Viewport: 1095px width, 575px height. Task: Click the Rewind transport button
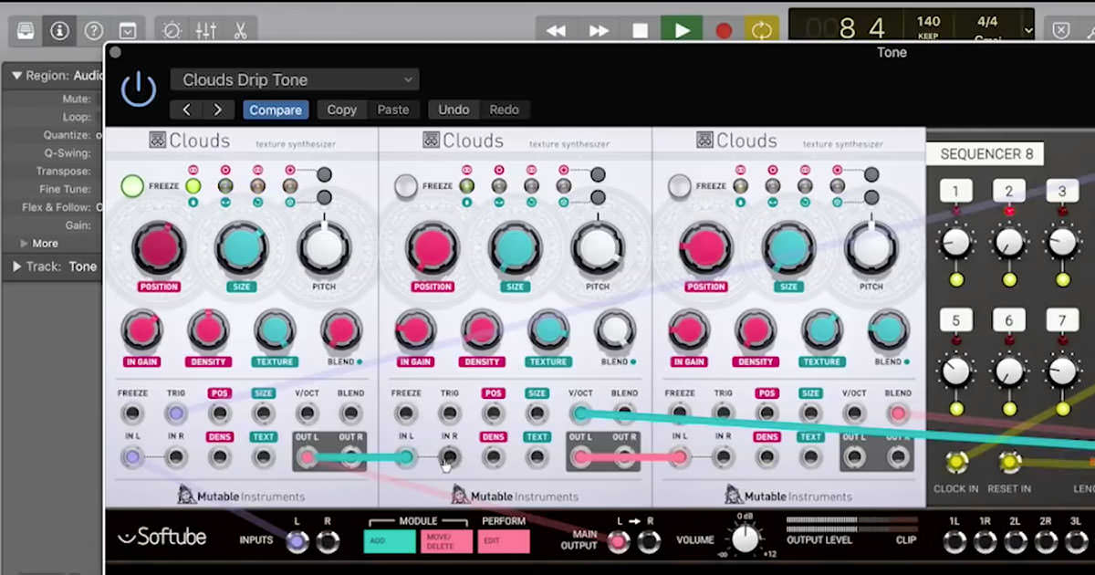[x=556, y=30]
